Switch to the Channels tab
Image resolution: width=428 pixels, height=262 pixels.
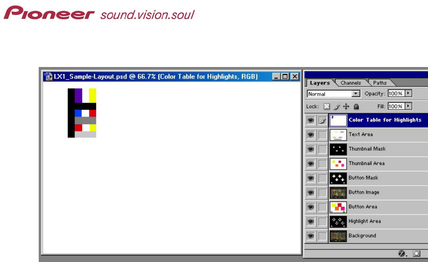(x=351, y=83)
